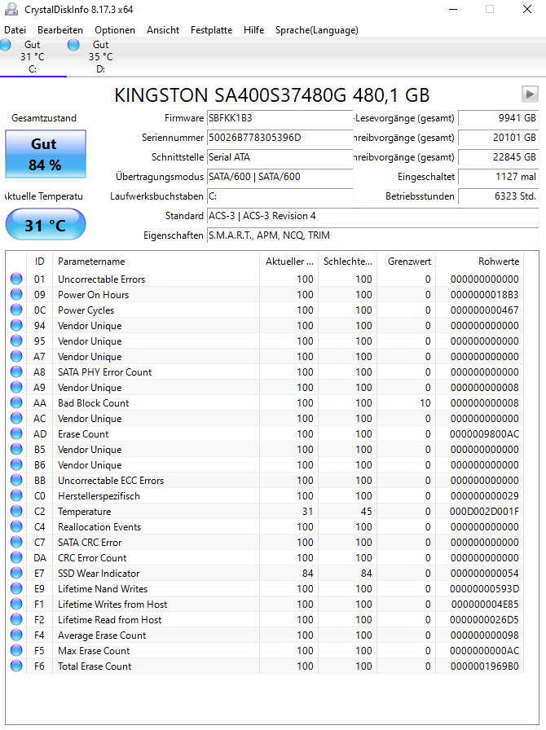Image resolution: width=546 pixels, height=730 pixels.
Task: Click status orb for SATA CRC Error row
Action: (x=16, y=542)
